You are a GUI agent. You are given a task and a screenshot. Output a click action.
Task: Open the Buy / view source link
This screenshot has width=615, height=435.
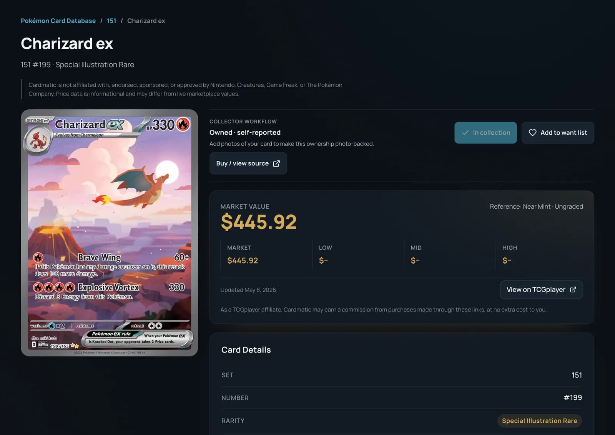point(248,163)
